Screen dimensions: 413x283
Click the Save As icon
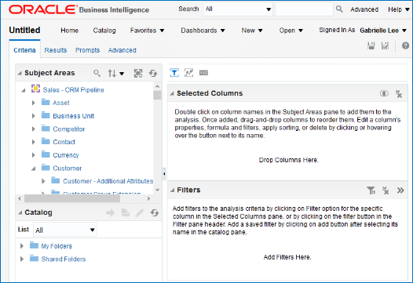385,45
